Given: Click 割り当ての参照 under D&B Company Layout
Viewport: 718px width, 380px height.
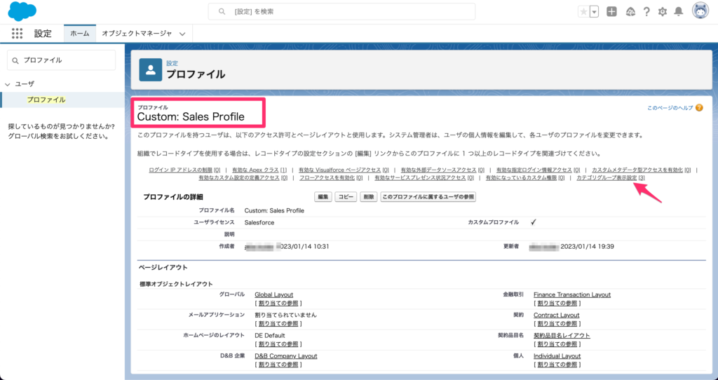Looking at the screenshot, I should click(x=278, y=365).
